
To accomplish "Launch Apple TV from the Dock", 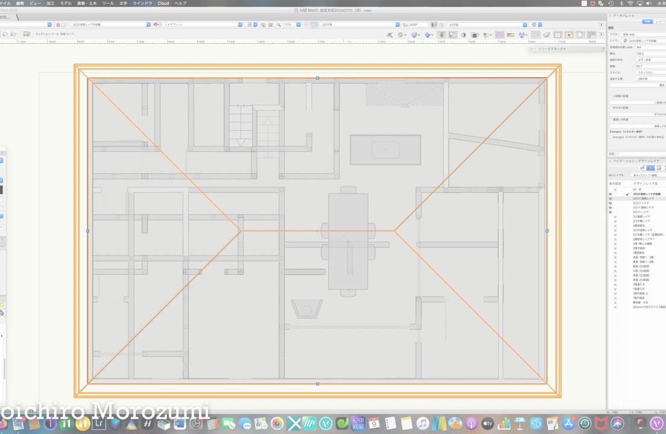I will (x=487, y=424).
